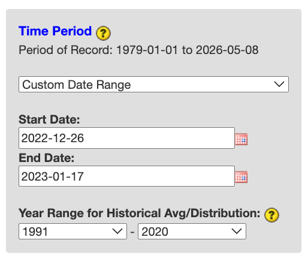The height and width of the screenshot is (258, 308).
Task: Focus the Start Date field showing 2022-12-26
Action: click(x=126, y=138)
